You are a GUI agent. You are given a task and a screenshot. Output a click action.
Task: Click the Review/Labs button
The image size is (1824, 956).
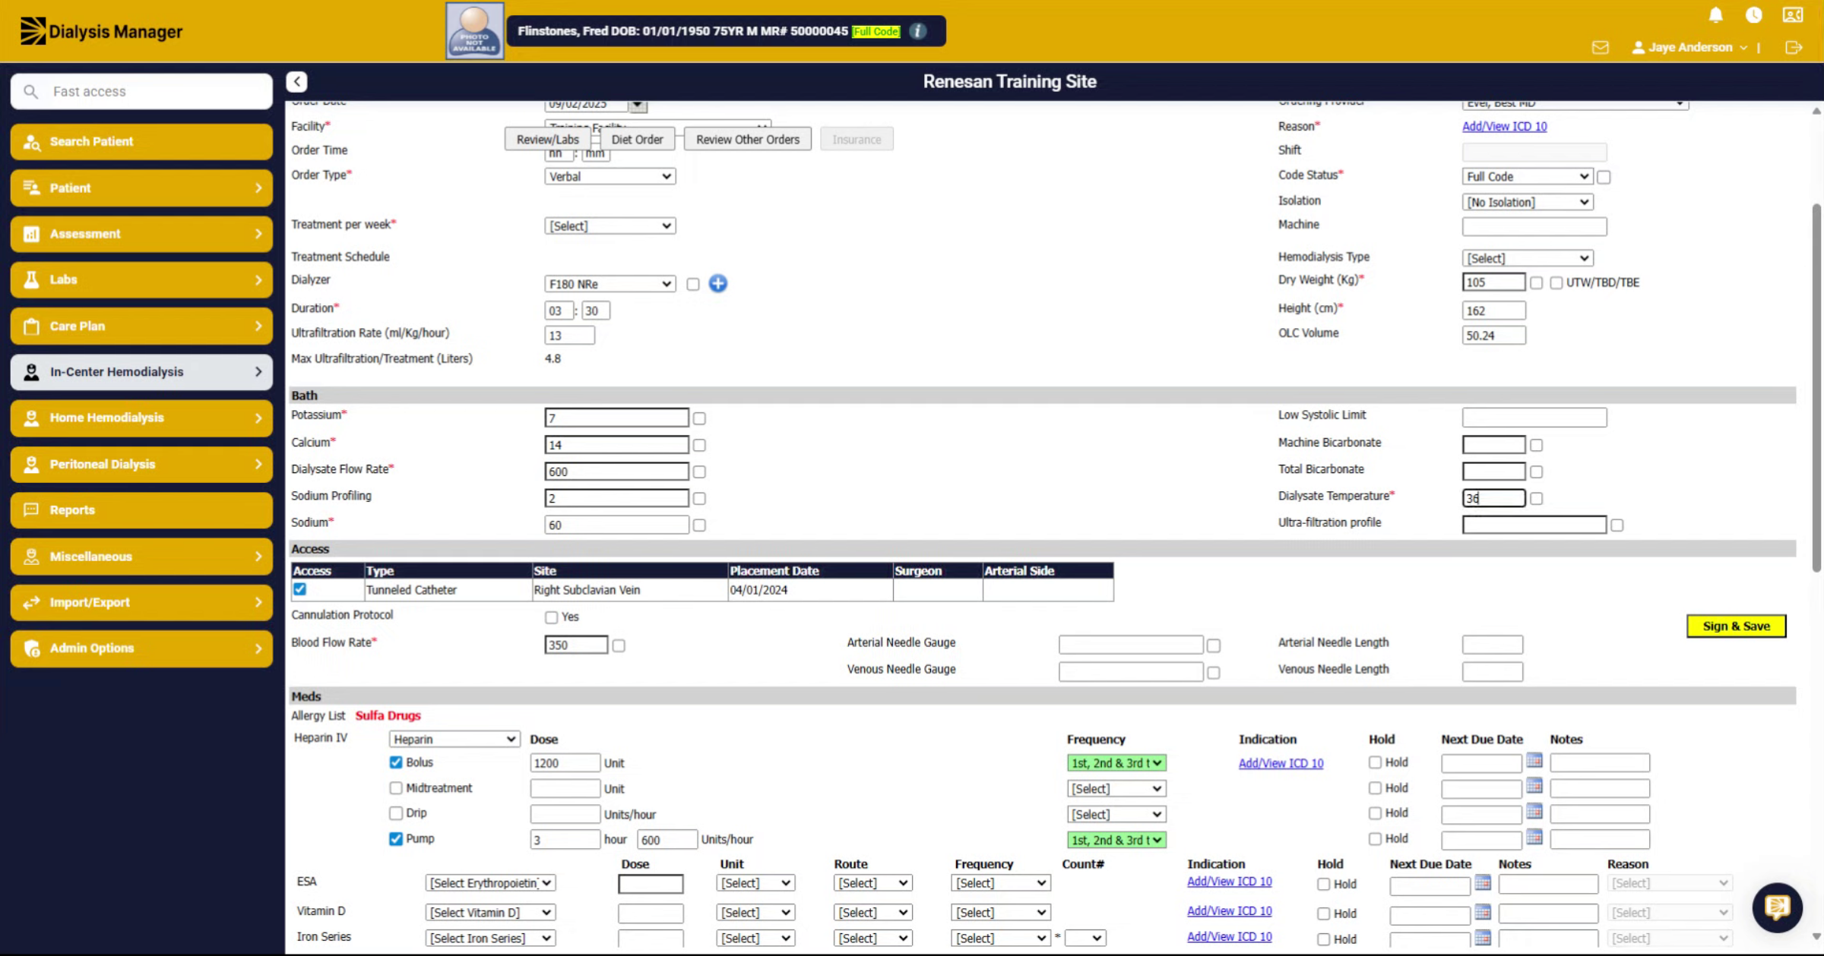[x=548, y=139]
